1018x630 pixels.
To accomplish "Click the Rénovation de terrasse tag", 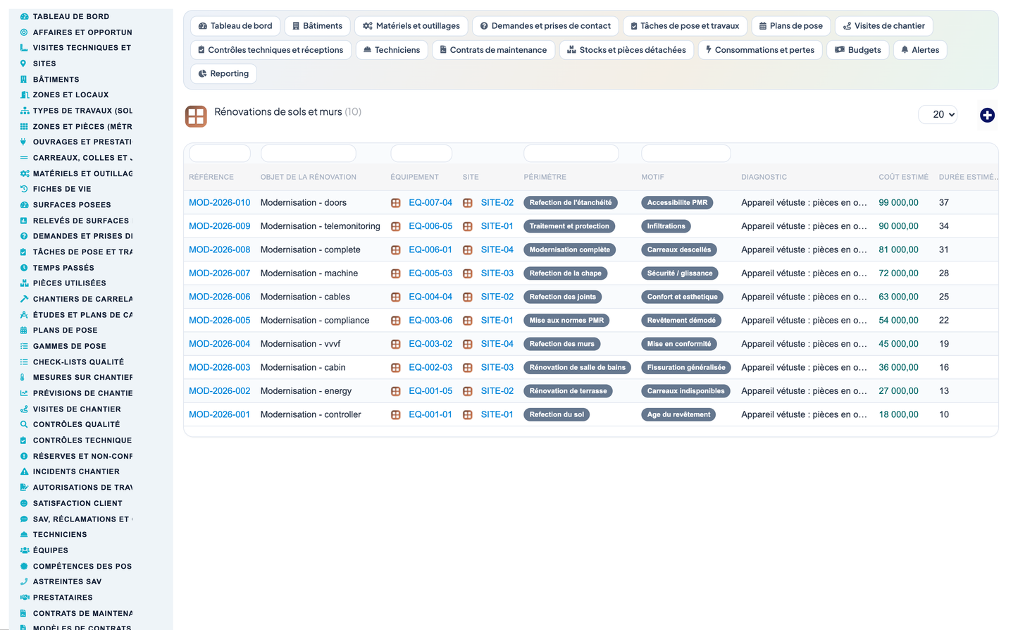I will pyautogui.click(x=568, y=391).
